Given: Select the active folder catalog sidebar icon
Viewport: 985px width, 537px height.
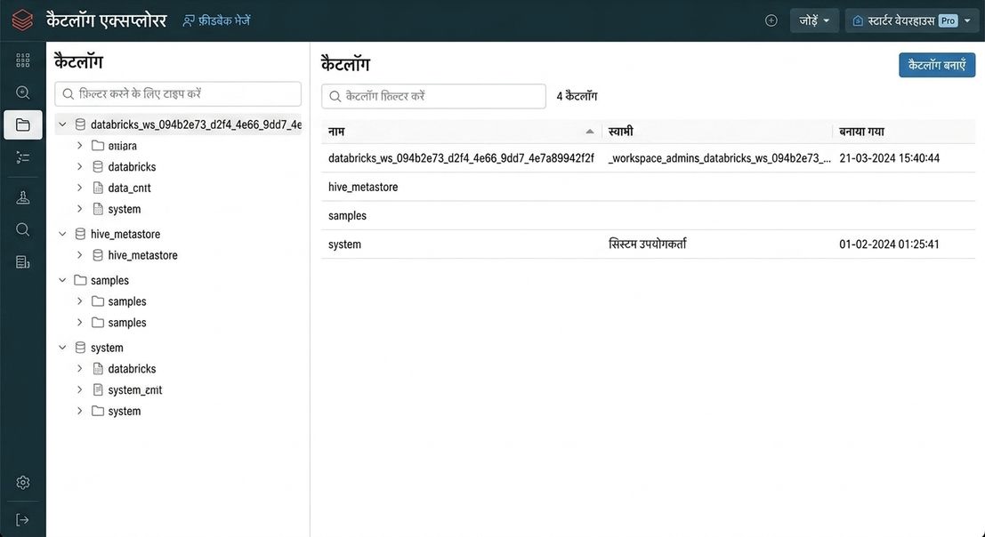Looking at the screenshot, I should coord(22,124).
